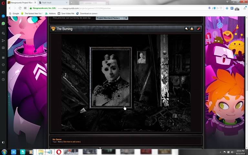This screenshot has width=248, height=155.
Task: Open 'Download or convert' bookmark
Action: [87, 14]
